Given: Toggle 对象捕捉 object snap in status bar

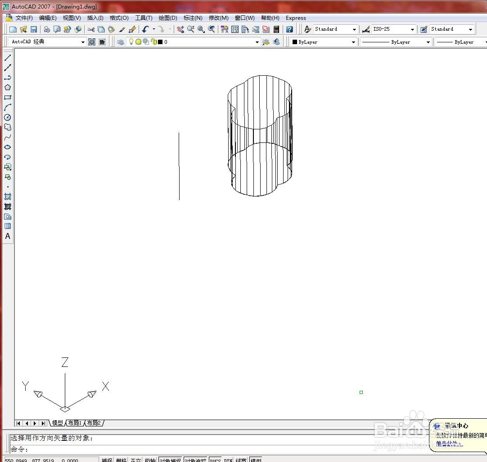Looking at the screenshot, I should pos(170,460).
